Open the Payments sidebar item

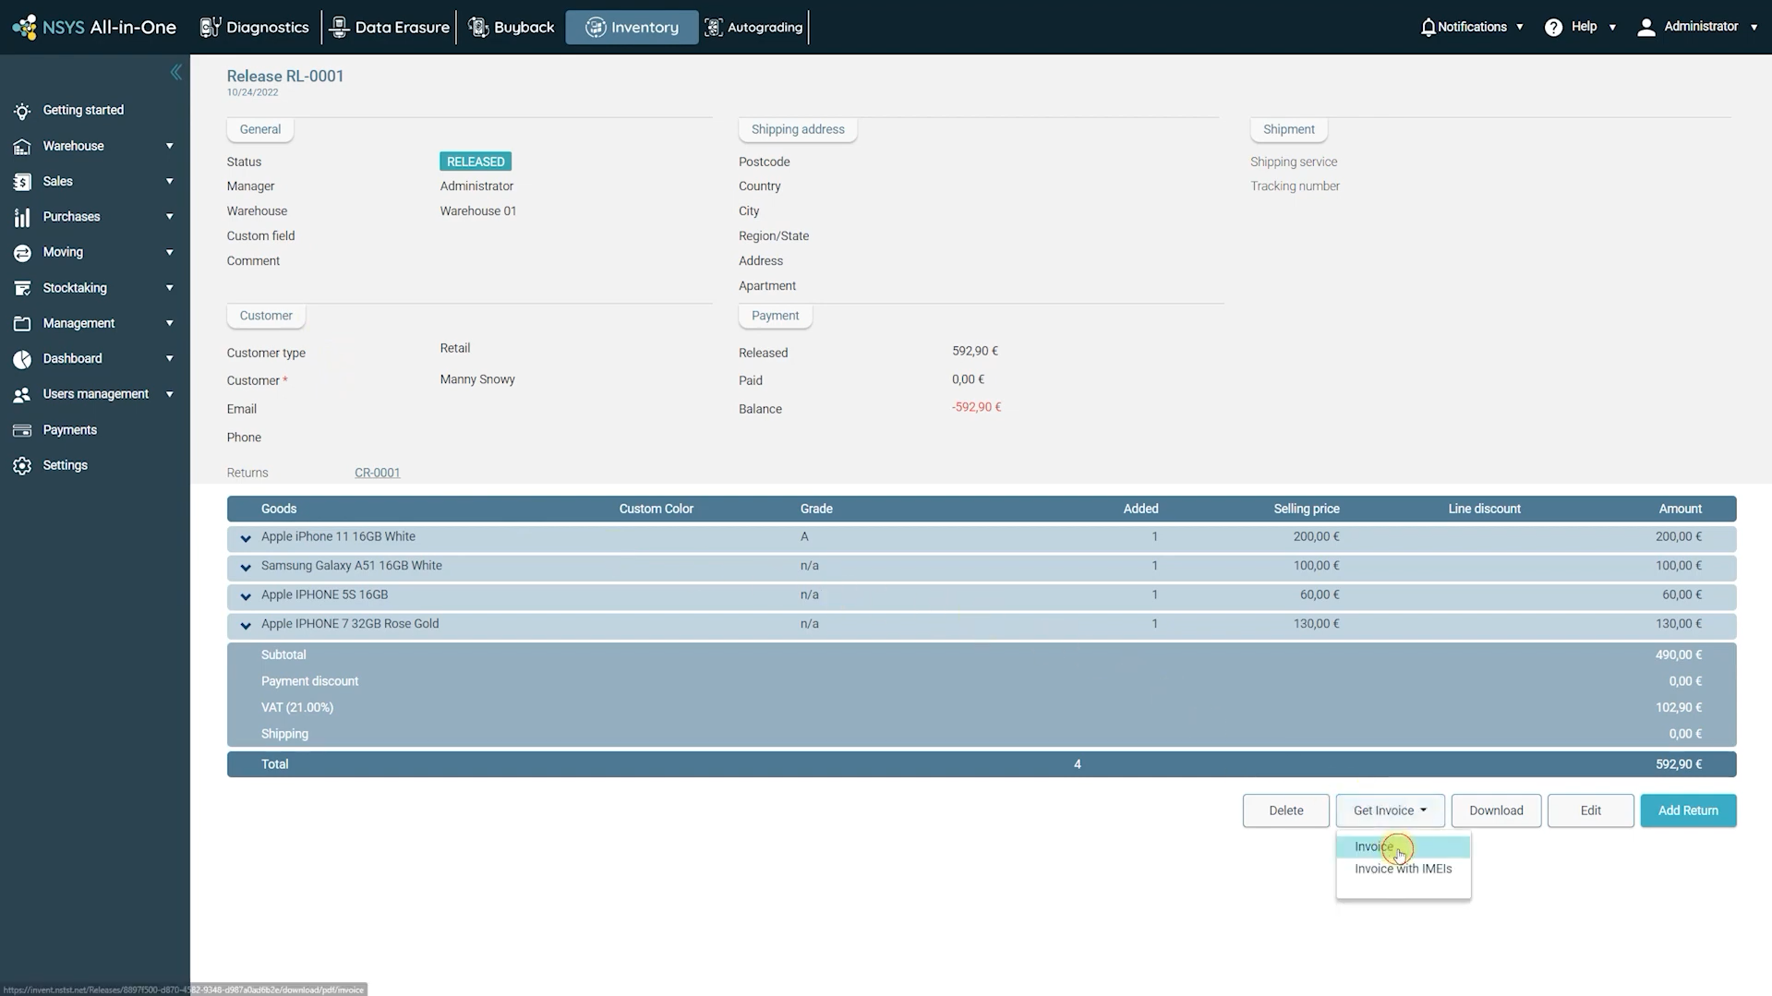click(69, 429)
